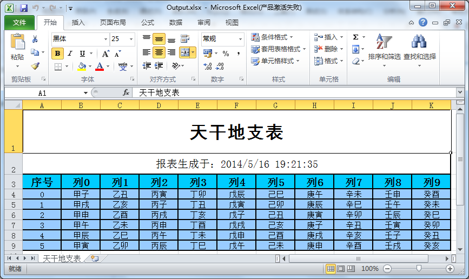The height and width of the screenshot is (279, 469).
Task: Expand the Format (格式) cells dropdown
Action: pos(341,61)
